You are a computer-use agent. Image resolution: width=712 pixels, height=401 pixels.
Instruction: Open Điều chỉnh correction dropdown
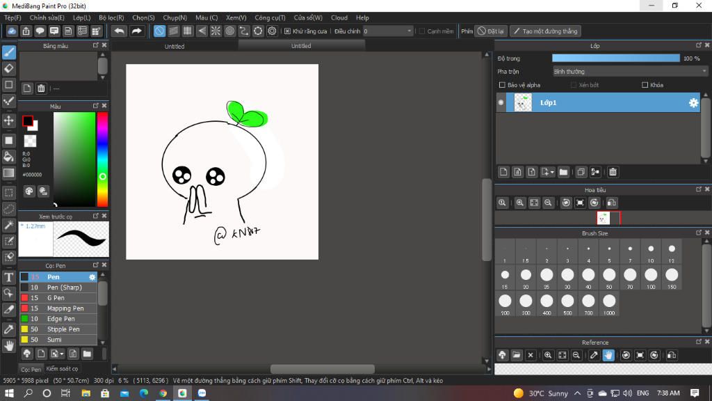click(388, 31)
